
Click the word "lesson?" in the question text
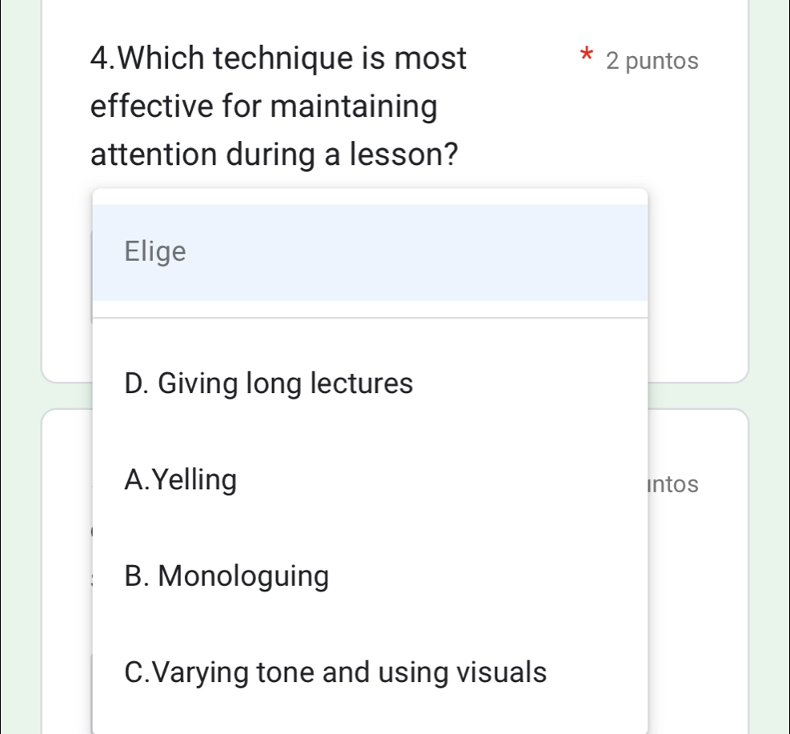pos(409,154)
